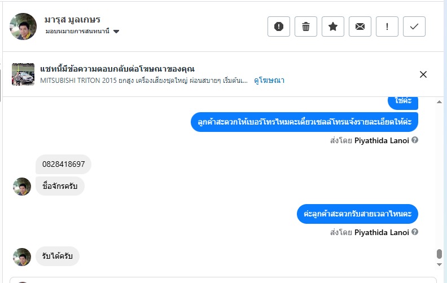
Task: Click the sender avatar beside ชื่อจักรครับ message
Action: (22, 187)
